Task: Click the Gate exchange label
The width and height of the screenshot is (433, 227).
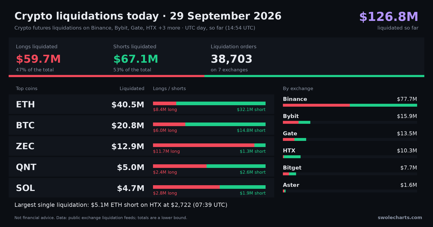Action: point(290,134)
